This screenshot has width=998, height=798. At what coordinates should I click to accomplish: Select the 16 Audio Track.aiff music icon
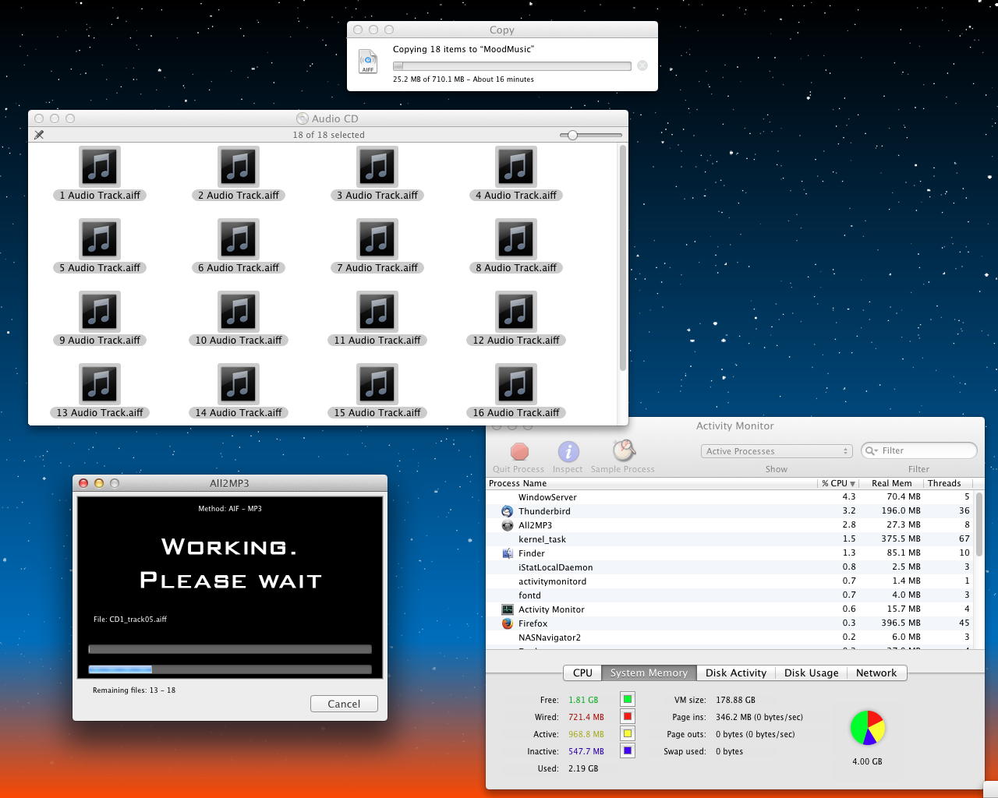coord(516,384)
